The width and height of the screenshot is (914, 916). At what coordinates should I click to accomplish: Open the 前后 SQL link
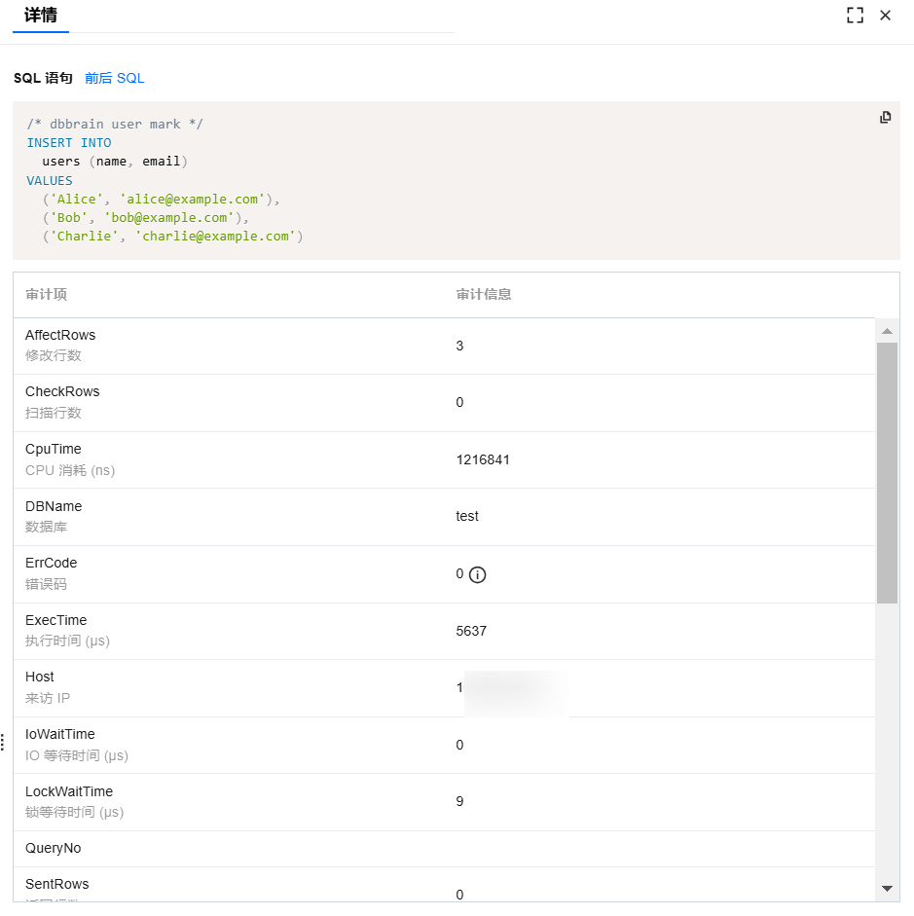pyautogui.click(x=114, y=78)
